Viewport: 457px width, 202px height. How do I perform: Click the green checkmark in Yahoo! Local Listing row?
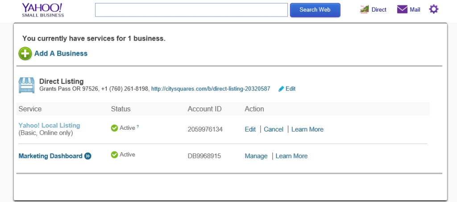(x=115, y=128)
